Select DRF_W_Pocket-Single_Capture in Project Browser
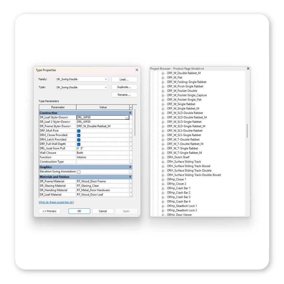Screen dimensions: 284x284 coord(187,95)
